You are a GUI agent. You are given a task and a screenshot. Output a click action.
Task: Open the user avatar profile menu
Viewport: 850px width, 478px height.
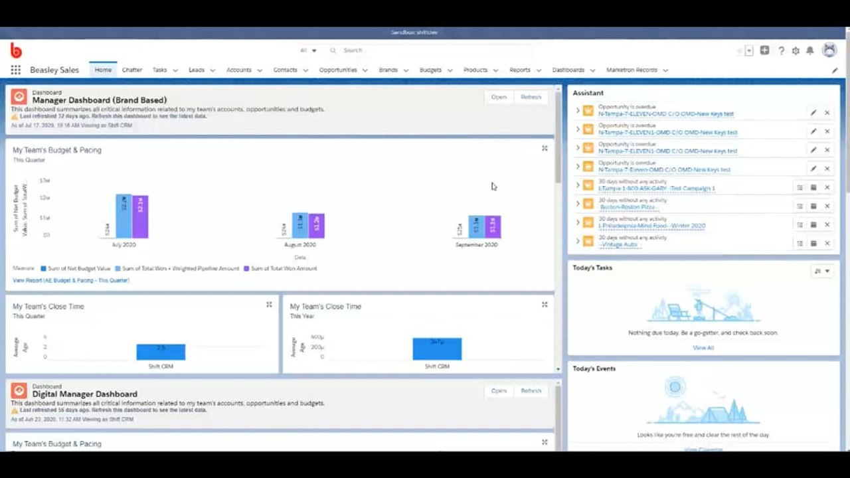(x=829, y=50)
